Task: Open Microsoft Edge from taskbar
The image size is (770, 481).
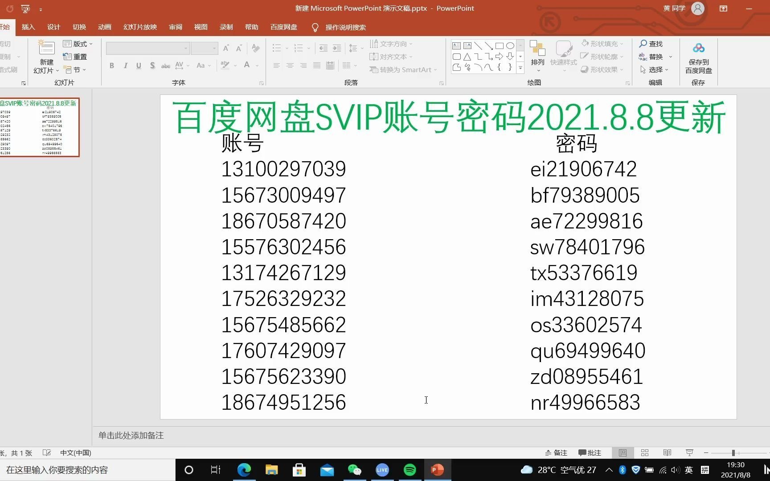Action: pos(244,470)
